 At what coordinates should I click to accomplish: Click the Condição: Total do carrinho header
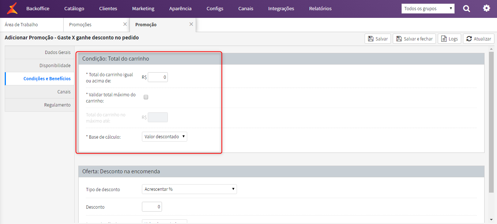[281, 58]
